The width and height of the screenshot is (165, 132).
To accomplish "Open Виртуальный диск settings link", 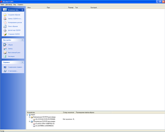I will click(x=14, y=53).
